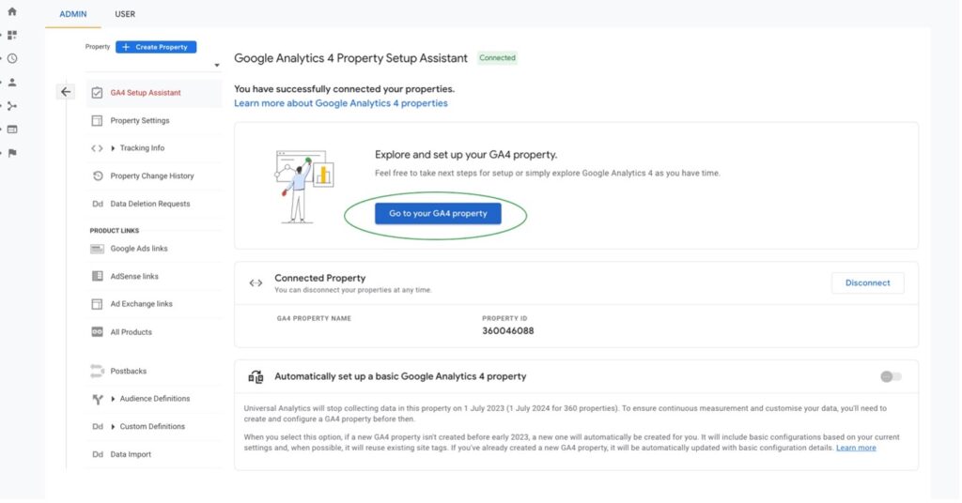
Task: Click the Property Change History clock icon
Action: point(97,175)
